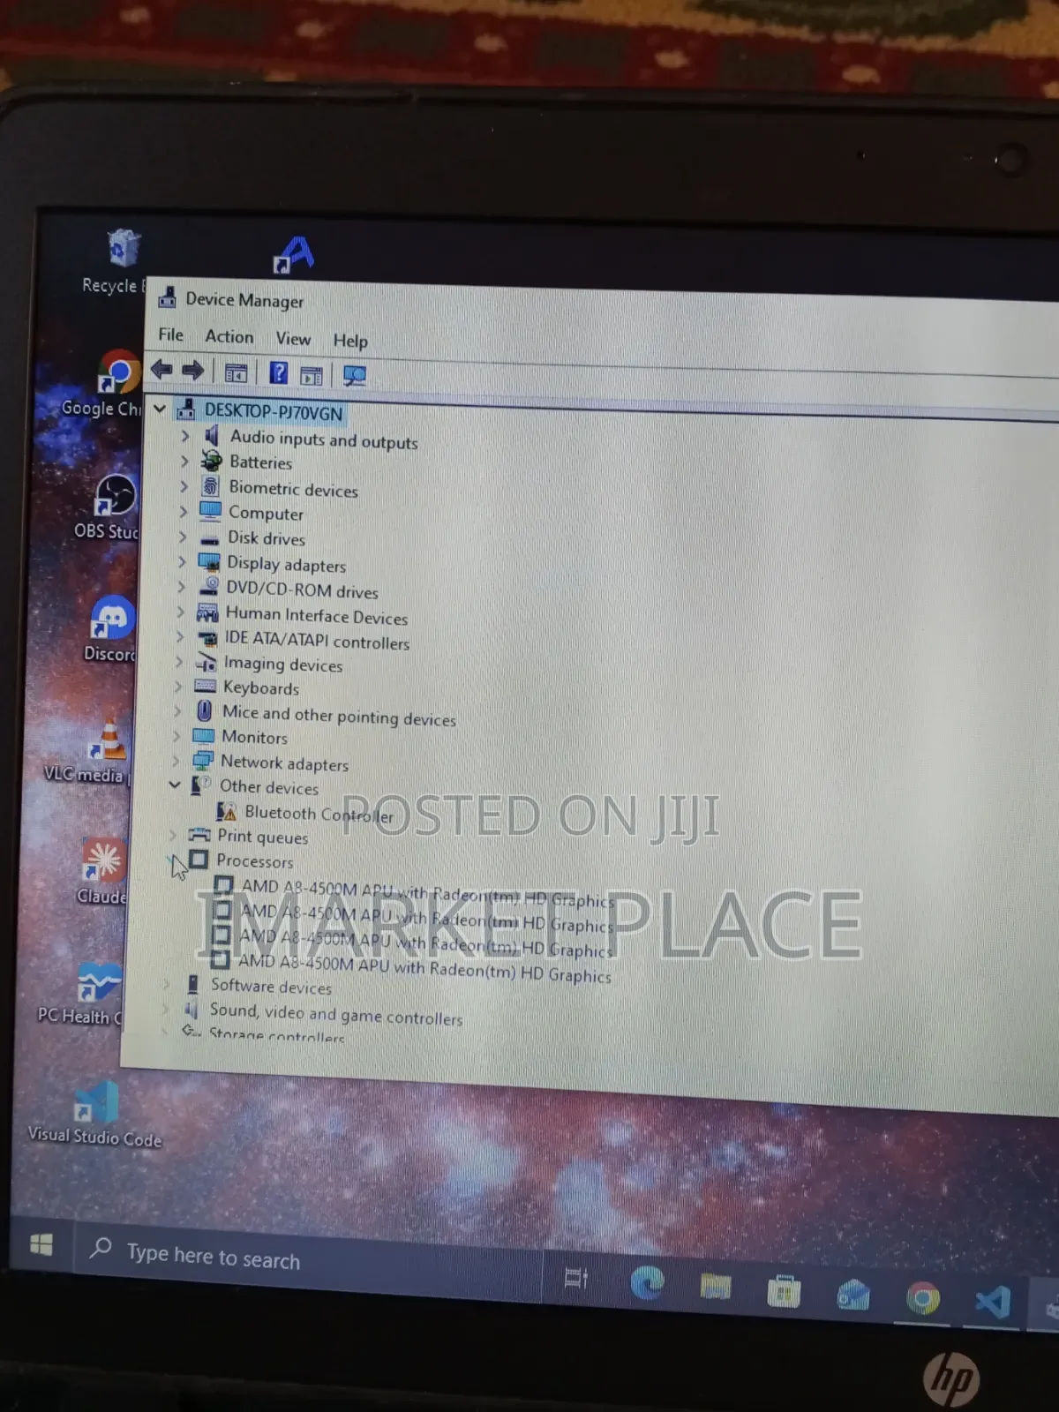Click the Windows Start button
Screen dimensions: 1059x1412
41,1244
